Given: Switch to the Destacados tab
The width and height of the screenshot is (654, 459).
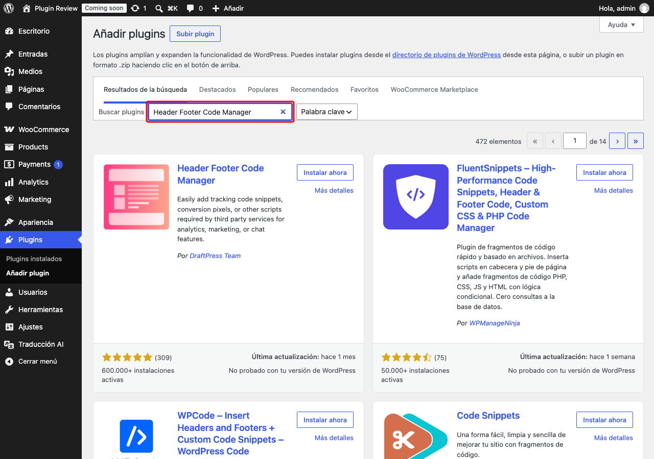Looking at the screenshot, I should click(x=218, y=90).
